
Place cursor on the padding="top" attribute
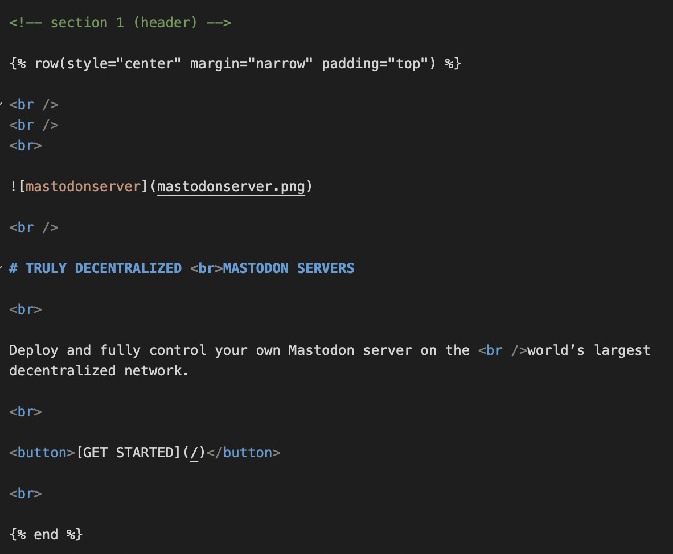[375, 64]
